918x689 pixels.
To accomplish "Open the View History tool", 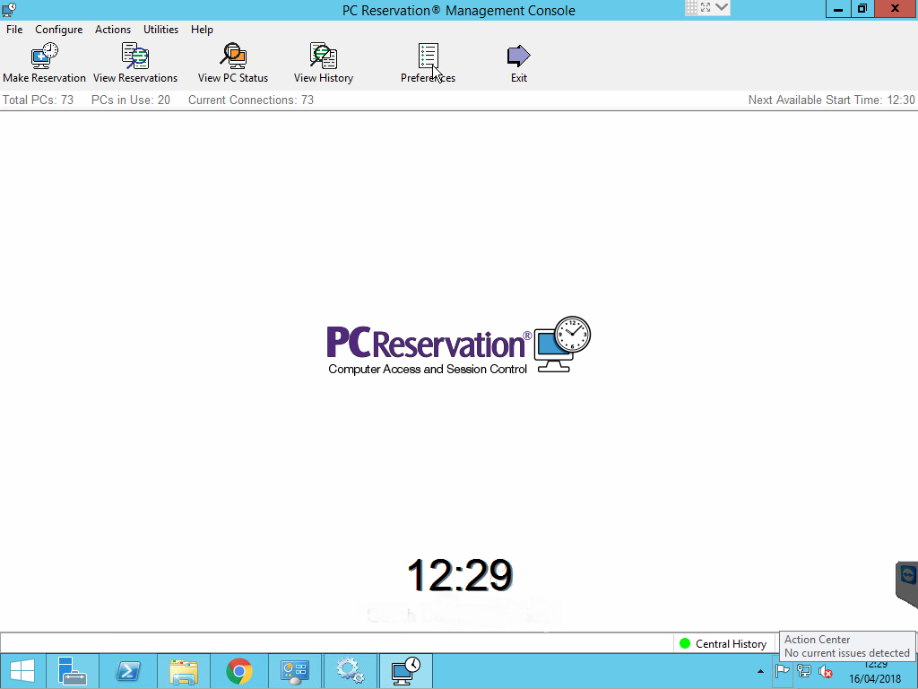I will point(323,64).
